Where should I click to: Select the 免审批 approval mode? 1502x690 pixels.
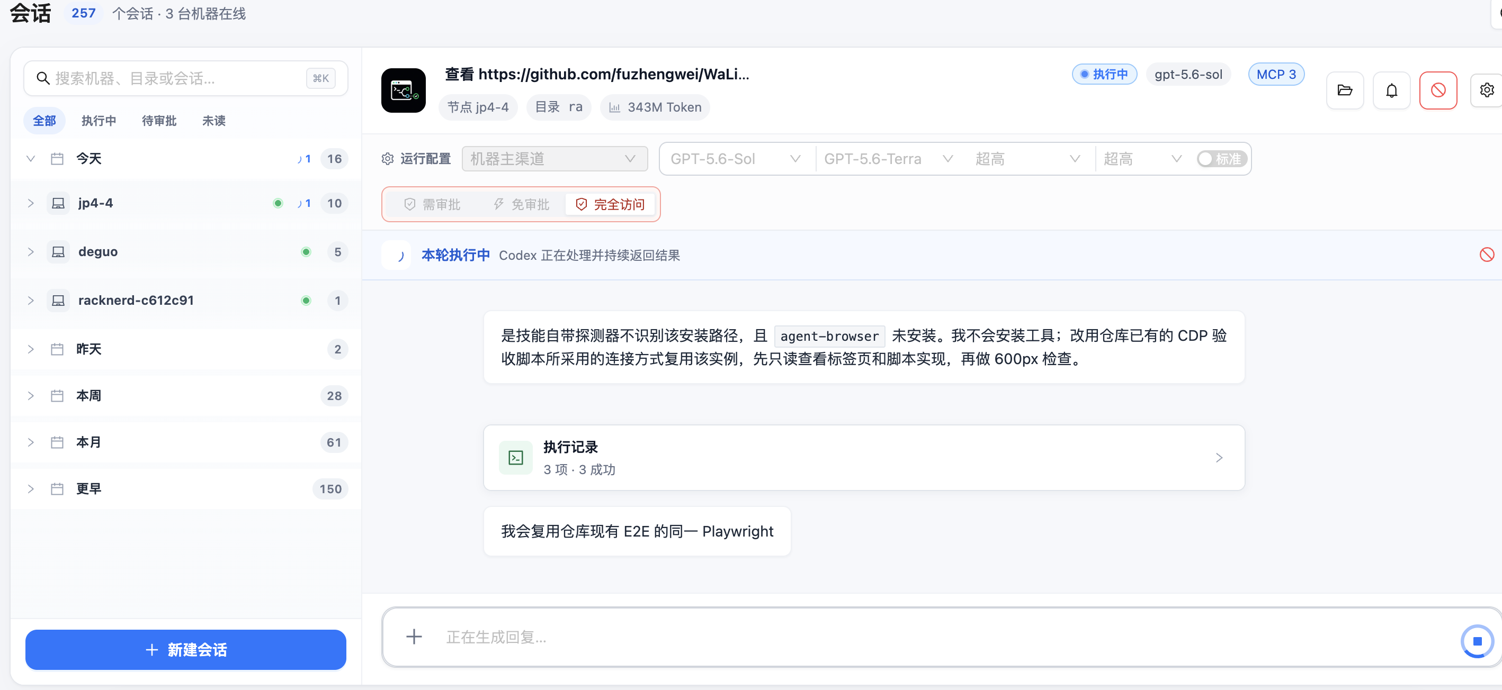(x=521, y=205)
